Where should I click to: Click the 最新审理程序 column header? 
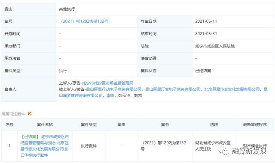(x=255, y=124)
